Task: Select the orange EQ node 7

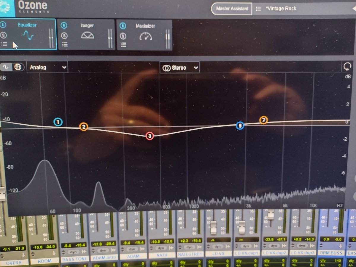Action: 263,120
